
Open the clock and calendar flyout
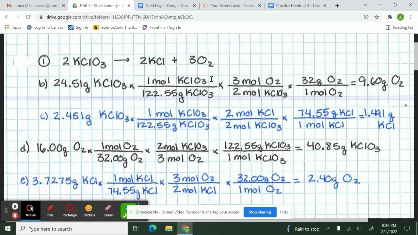point(389,228)
